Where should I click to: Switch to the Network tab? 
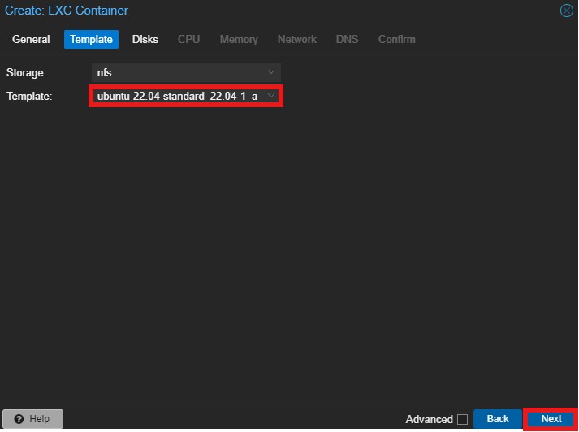(297, 39)
